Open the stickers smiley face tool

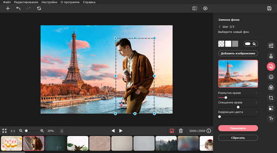(x=271, y=77)
